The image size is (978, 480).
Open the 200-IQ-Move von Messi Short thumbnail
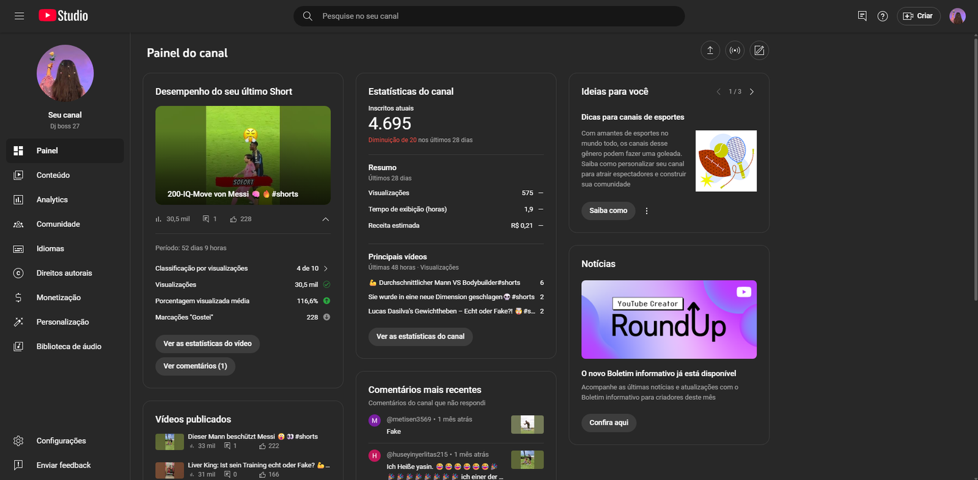point(243,155)
